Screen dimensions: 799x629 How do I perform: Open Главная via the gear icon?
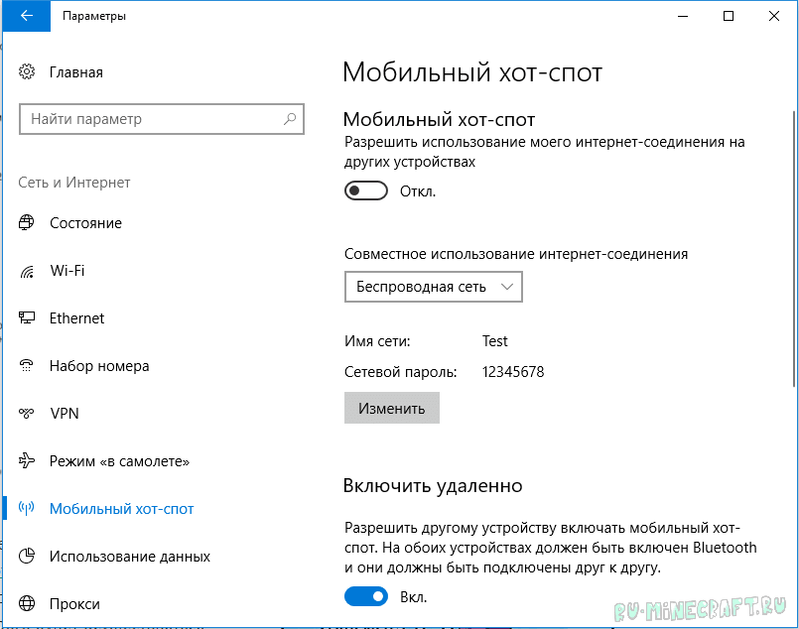28,72
